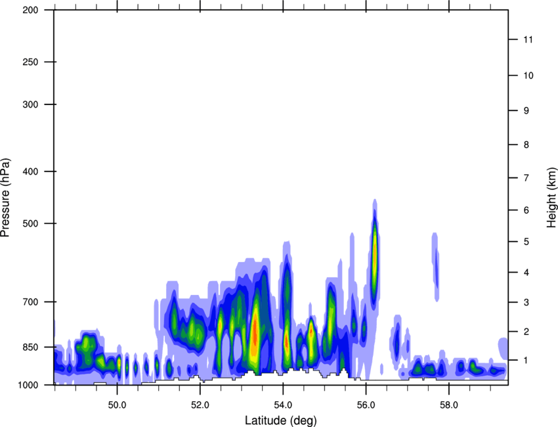Select the 500 pressure tick label
This screenshot has height=427, width=558.
pyautogui.click(x=30, y=223)
